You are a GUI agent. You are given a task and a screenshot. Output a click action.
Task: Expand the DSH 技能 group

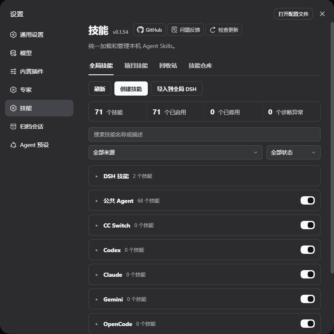click(x=96, y=176)
